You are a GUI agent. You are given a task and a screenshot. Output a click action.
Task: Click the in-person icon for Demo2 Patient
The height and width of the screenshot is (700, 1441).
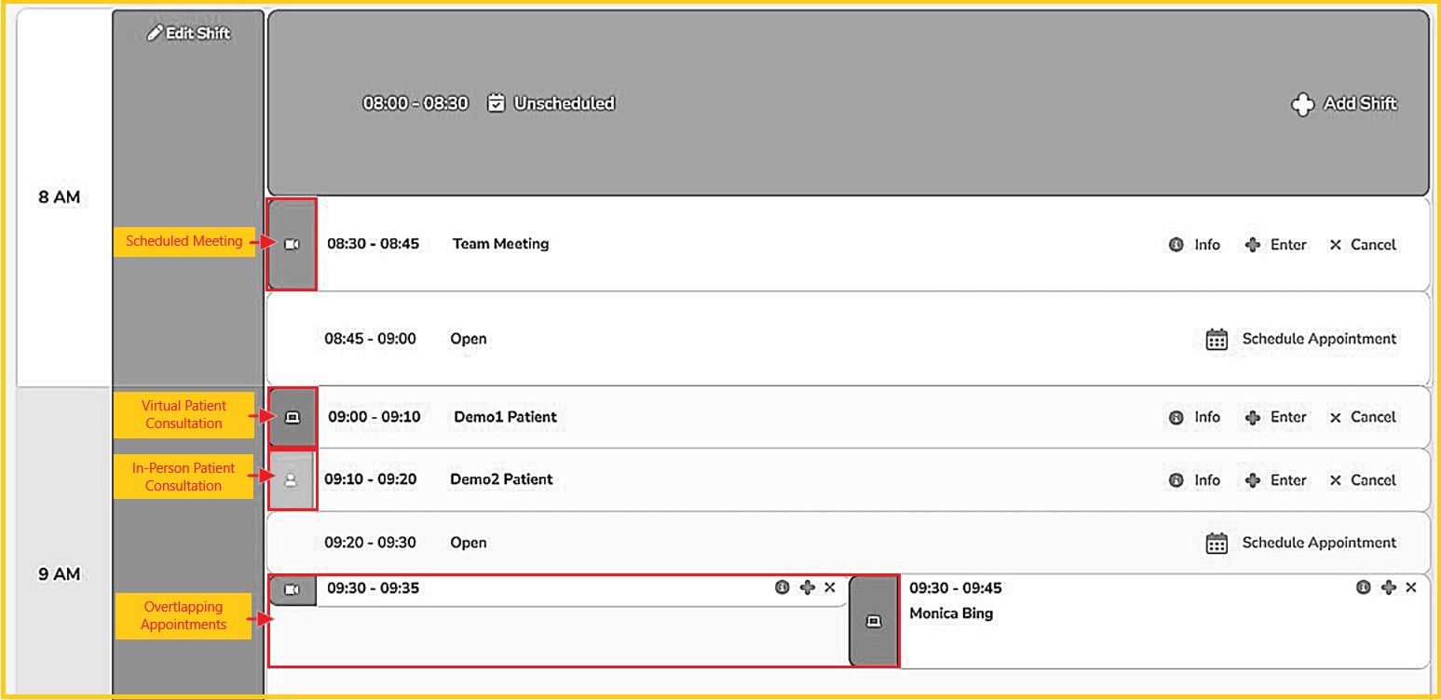[291, 480]
